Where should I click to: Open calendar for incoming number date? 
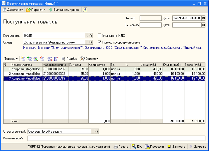click(x=203, y=25)
